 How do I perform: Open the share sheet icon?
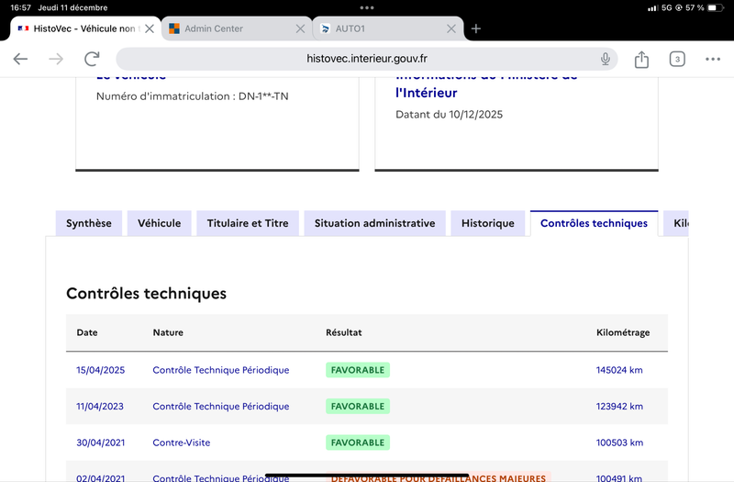pyautogui.click(x=641, y=59)
